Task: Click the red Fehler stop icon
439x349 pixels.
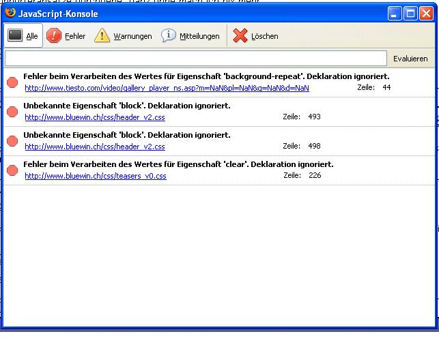Action: [x=54, y=36]
